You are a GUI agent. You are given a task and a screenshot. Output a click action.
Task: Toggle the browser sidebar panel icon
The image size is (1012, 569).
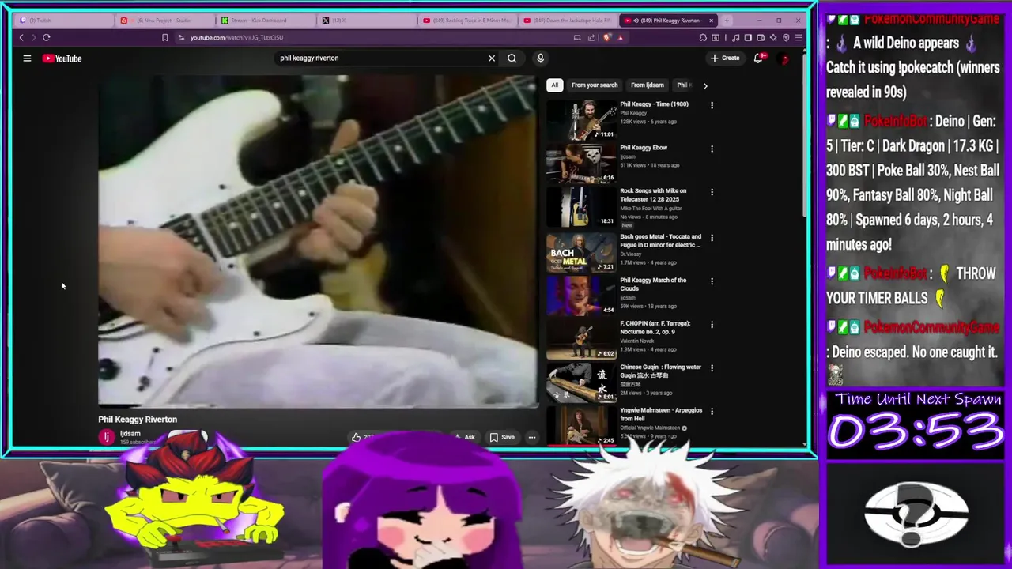coord(748,37)
